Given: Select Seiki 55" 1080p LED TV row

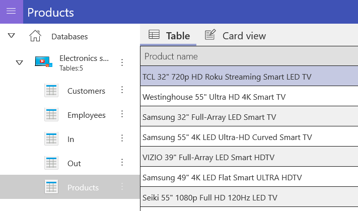Looking at the screenshot, I should 249,197.
